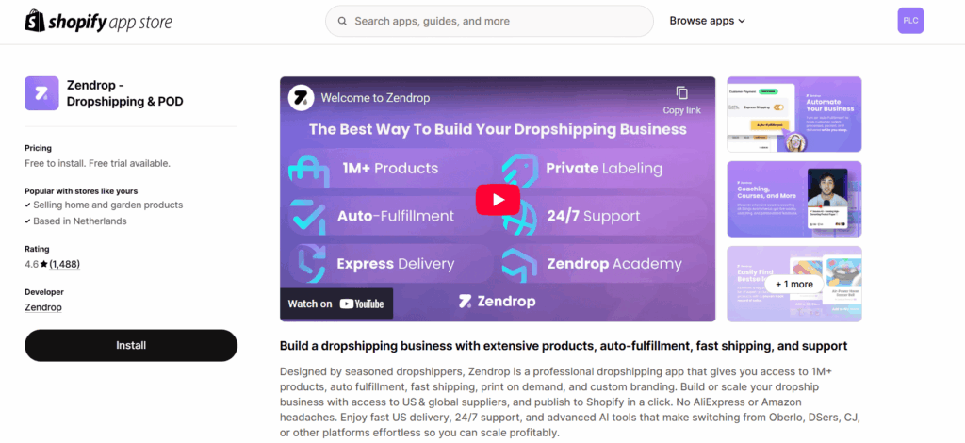Expand the Browse apps dropdown
The image size is (965, 443).
pyautogui.click(x=707, y=21)
